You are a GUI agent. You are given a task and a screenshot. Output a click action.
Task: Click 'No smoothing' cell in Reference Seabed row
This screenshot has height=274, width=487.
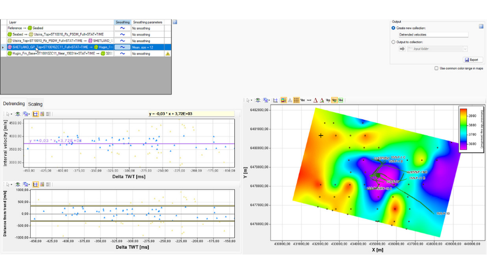148,28
